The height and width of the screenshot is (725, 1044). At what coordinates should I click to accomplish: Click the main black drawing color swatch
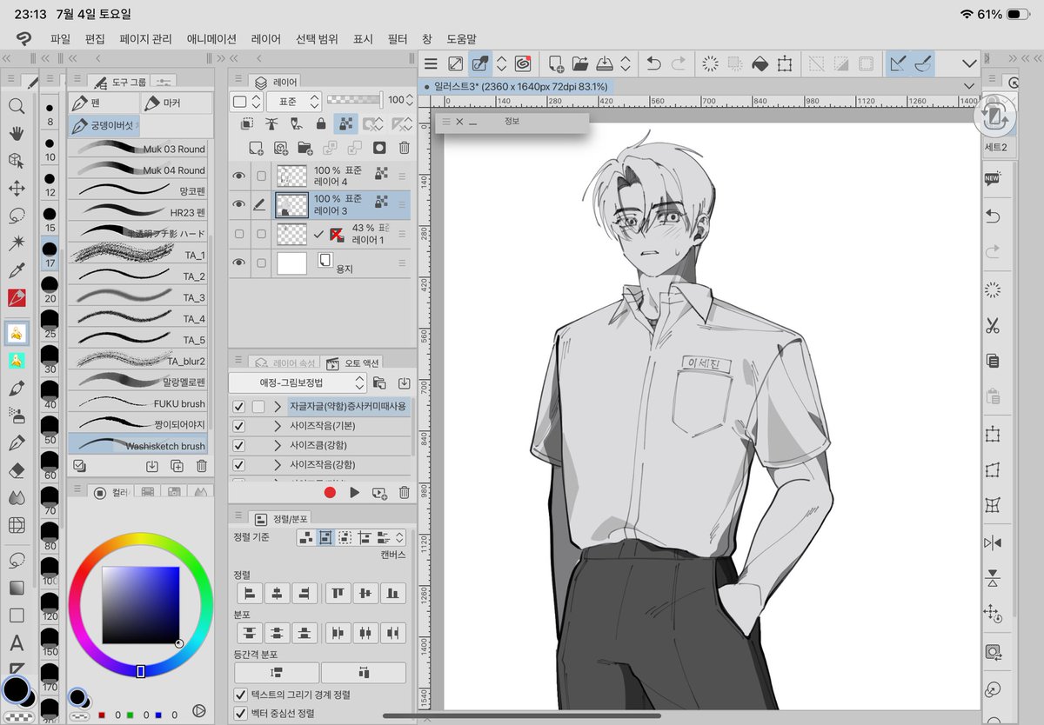tap(15, 688)
